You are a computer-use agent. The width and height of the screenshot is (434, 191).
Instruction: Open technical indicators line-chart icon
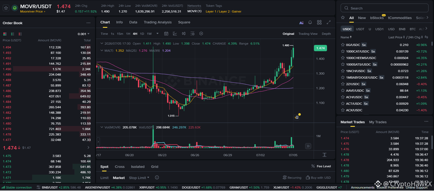coord(175,34)
